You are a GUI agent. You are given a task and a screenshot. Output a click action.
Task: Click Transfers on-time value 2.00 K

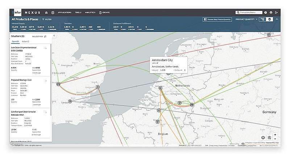pos(83,27)
